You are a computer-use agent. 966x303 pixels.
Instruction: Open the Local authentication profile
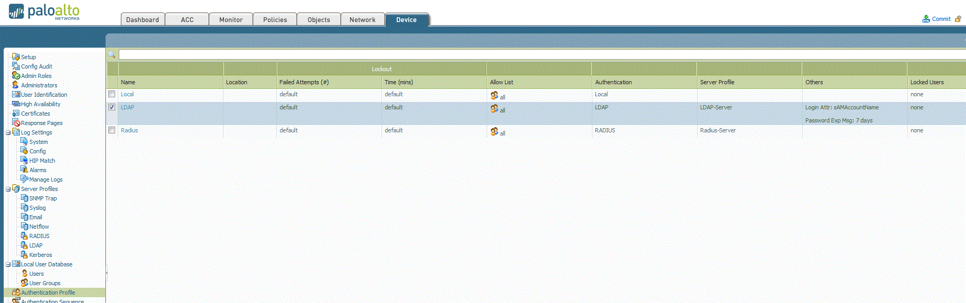point(127,94)
